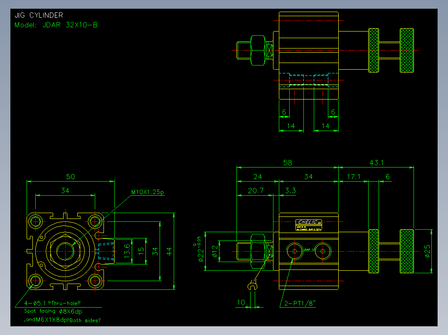Viewport: 448px width, 335px height.
Task: Select the '3.3' dimension value
Action: [x=290, y=191]
